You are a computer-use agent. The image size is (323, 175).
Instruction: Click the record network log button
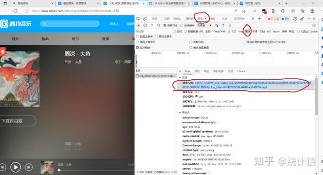click(x=139, y=25)
